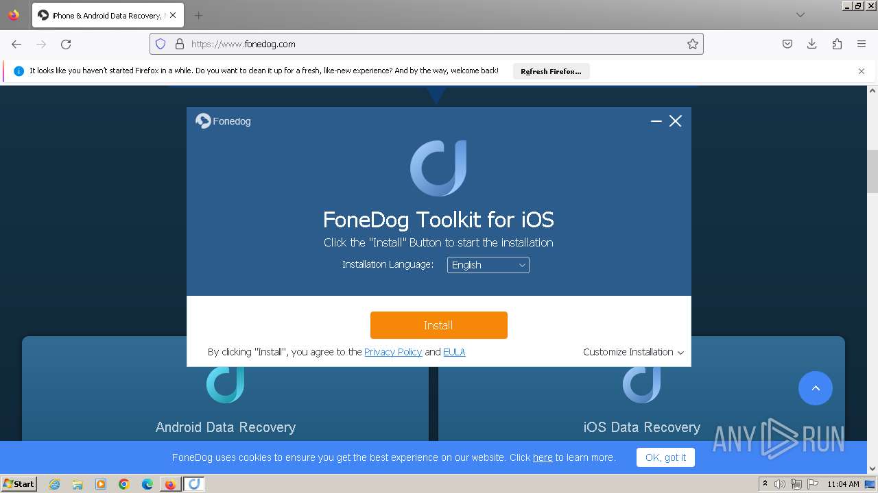
Task: Show hidden system tray icons
Action: click(765, 484)
